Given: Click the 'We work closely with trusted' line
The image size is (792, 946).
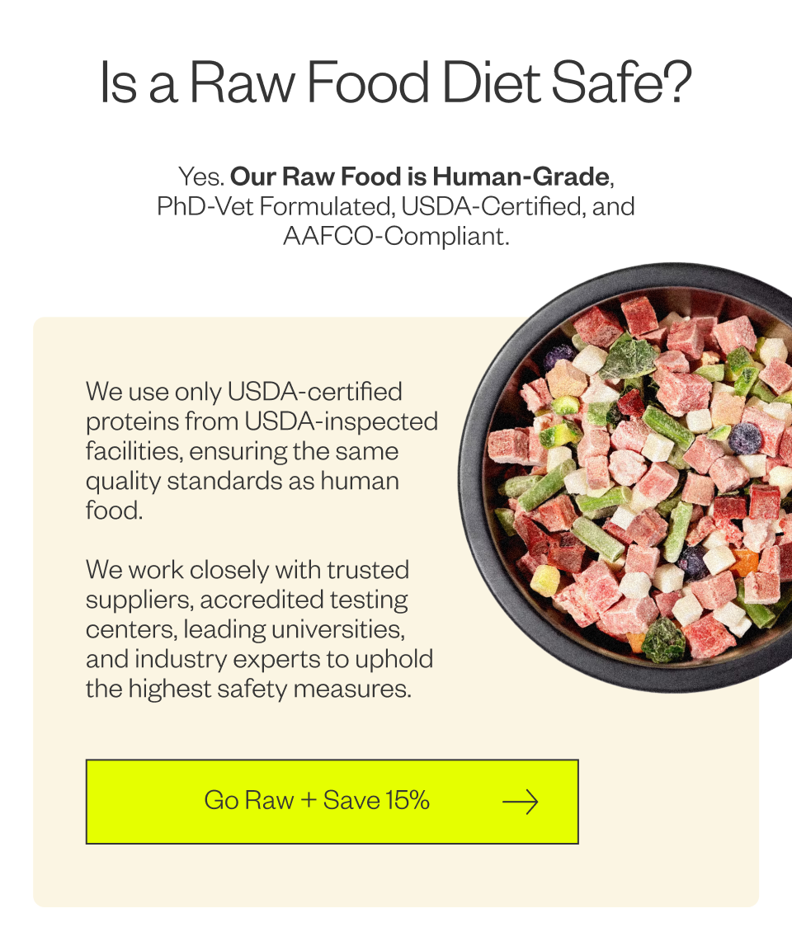Looking at the screenshot, I should coord(247,570).
